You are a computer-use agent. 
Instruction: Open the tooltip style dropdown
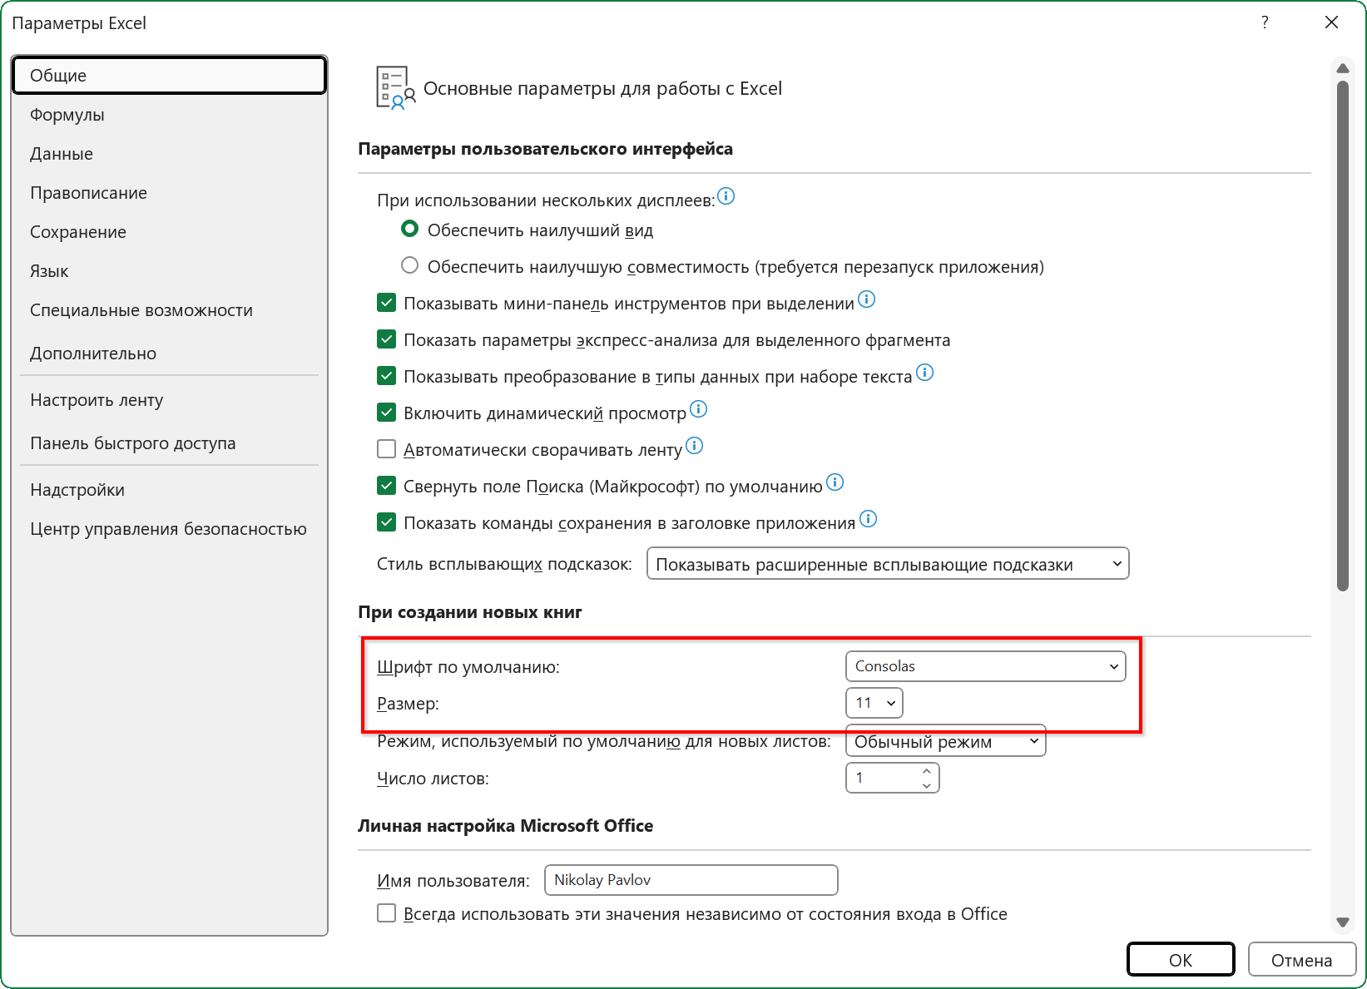[x=887, y=563]
